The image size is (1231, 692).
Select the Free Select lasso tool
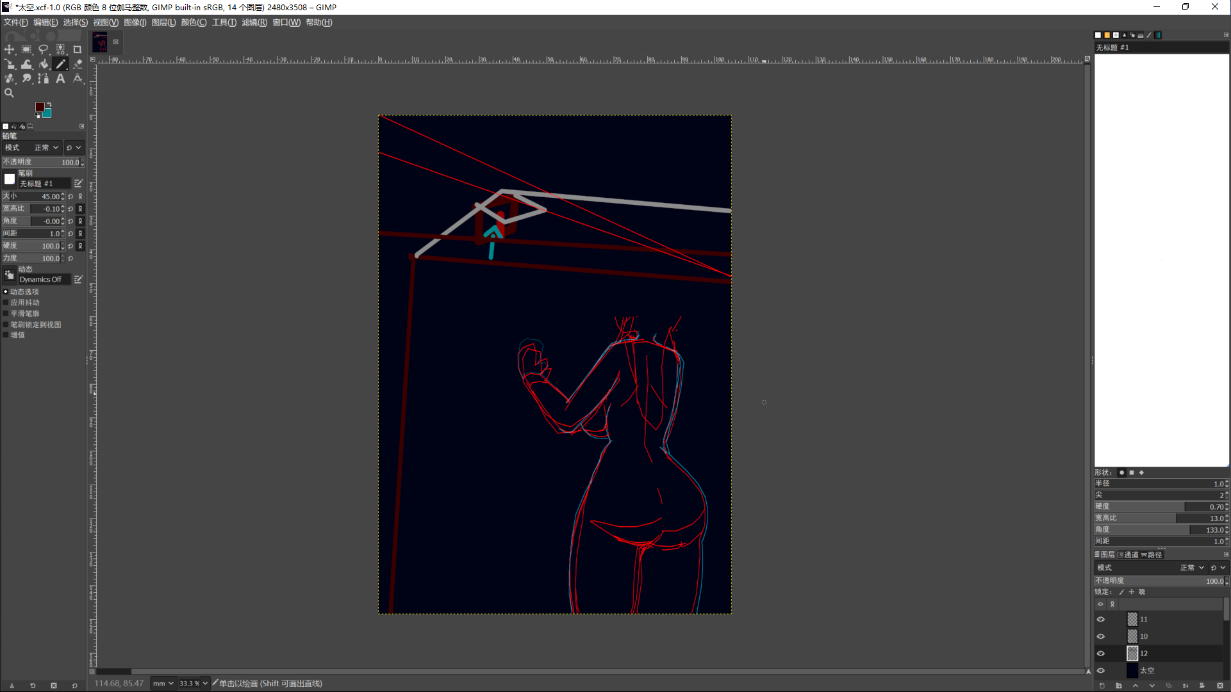click(x=44, y=49)
